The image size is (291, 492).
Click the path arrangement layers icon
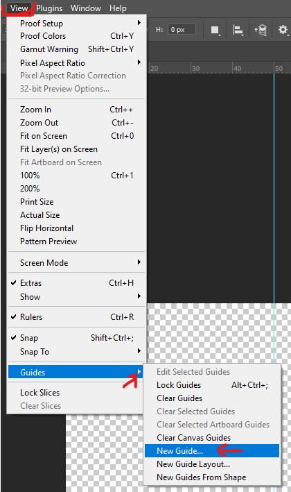(x=261, y=30)
